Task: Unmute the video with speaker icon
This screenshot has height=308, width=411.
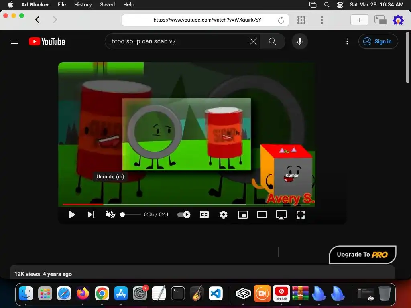Action: 110,215
